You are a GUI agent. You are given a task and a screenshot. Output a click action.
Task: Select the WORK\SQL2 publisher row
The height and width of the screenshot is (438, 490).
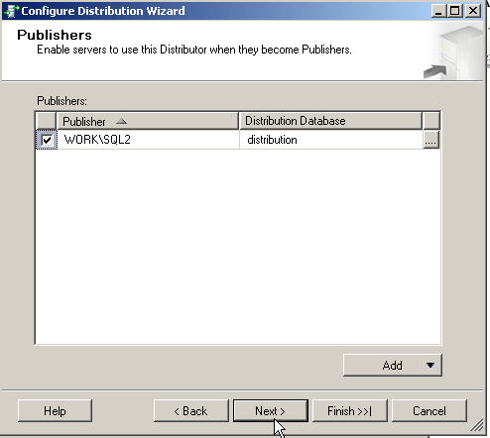tap(237, 140)
